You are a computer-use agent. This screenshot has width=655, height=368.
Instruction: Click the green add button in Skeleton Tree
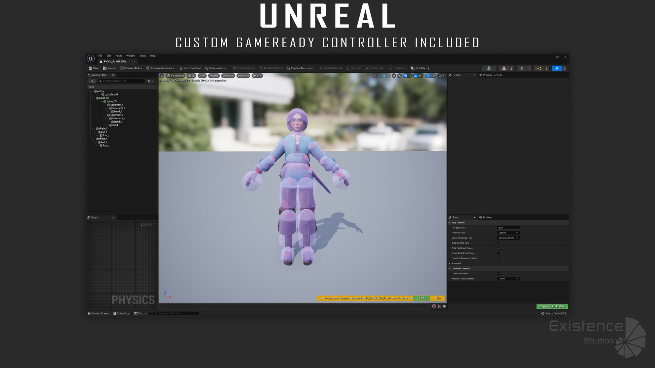(92, 81)
